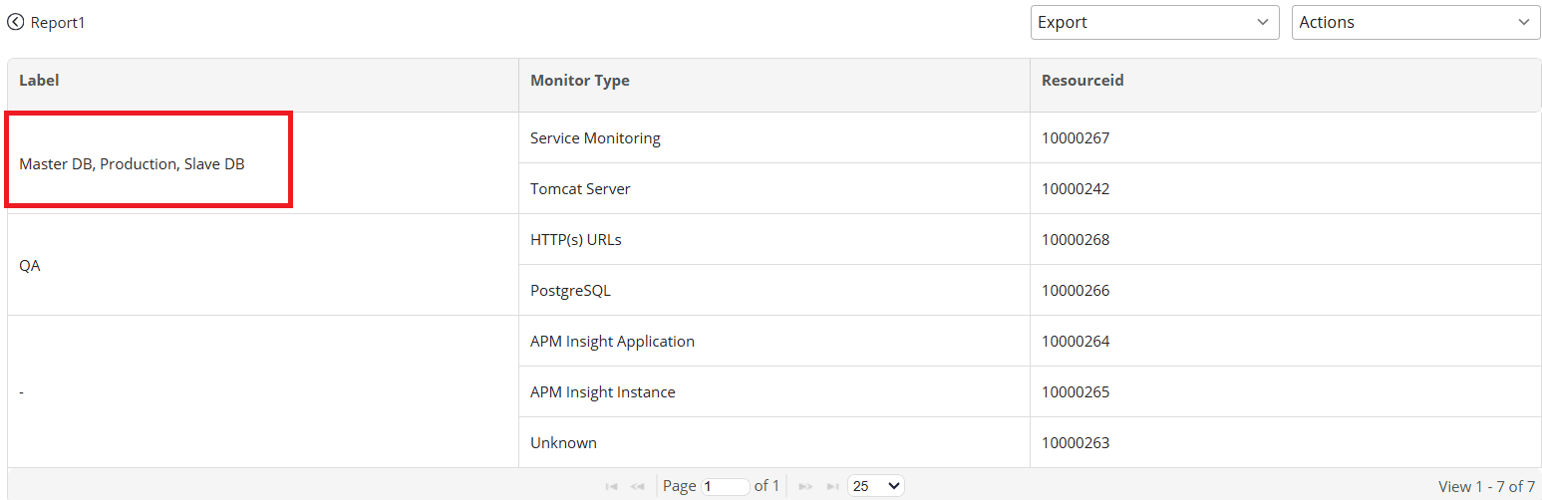Sort by the Label column header
The height and width of the screenshot is (500, 1542).
point(39,80)
